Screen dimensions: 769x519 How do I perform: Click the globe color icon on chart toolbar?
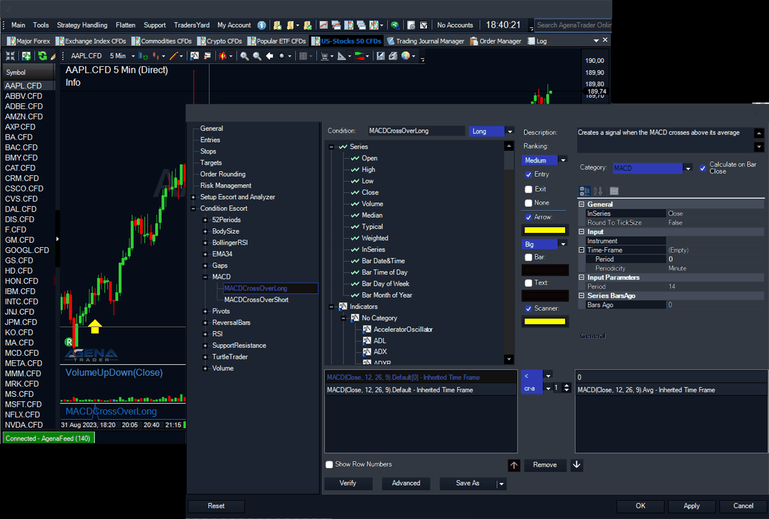(406, 56)
